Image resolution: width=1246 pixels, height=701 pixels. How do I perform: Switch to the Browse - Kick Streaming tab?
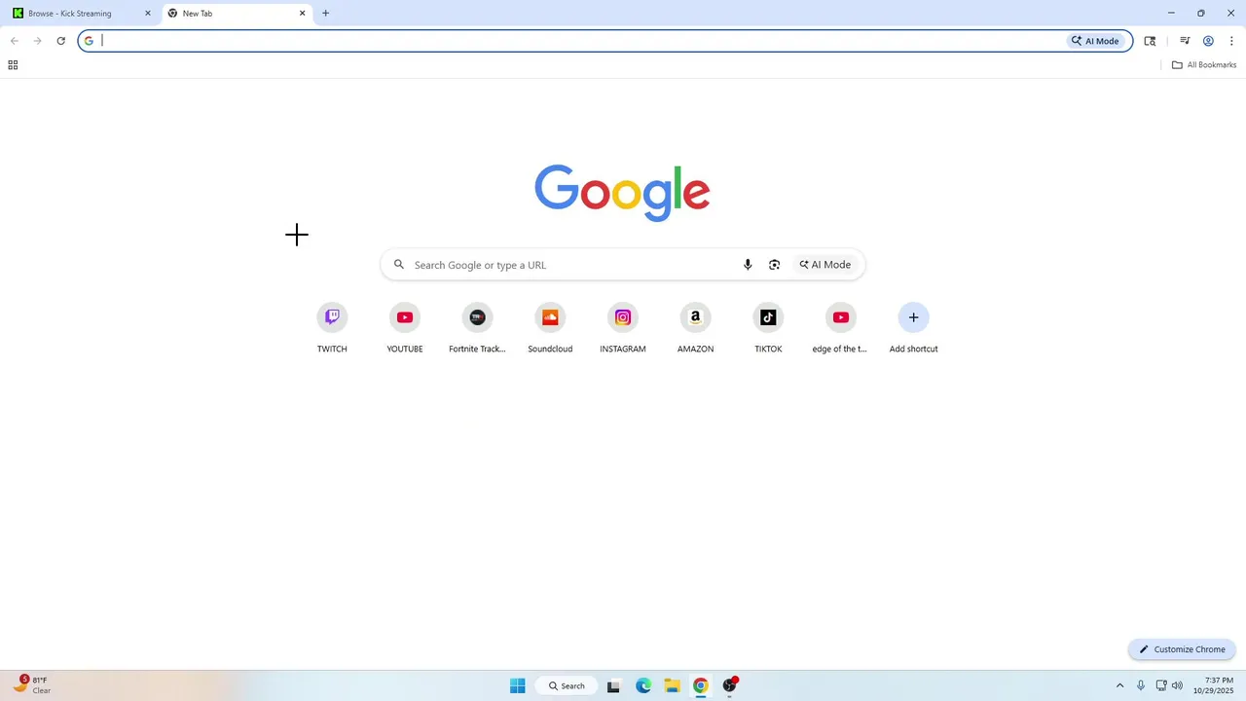(82, 14)
